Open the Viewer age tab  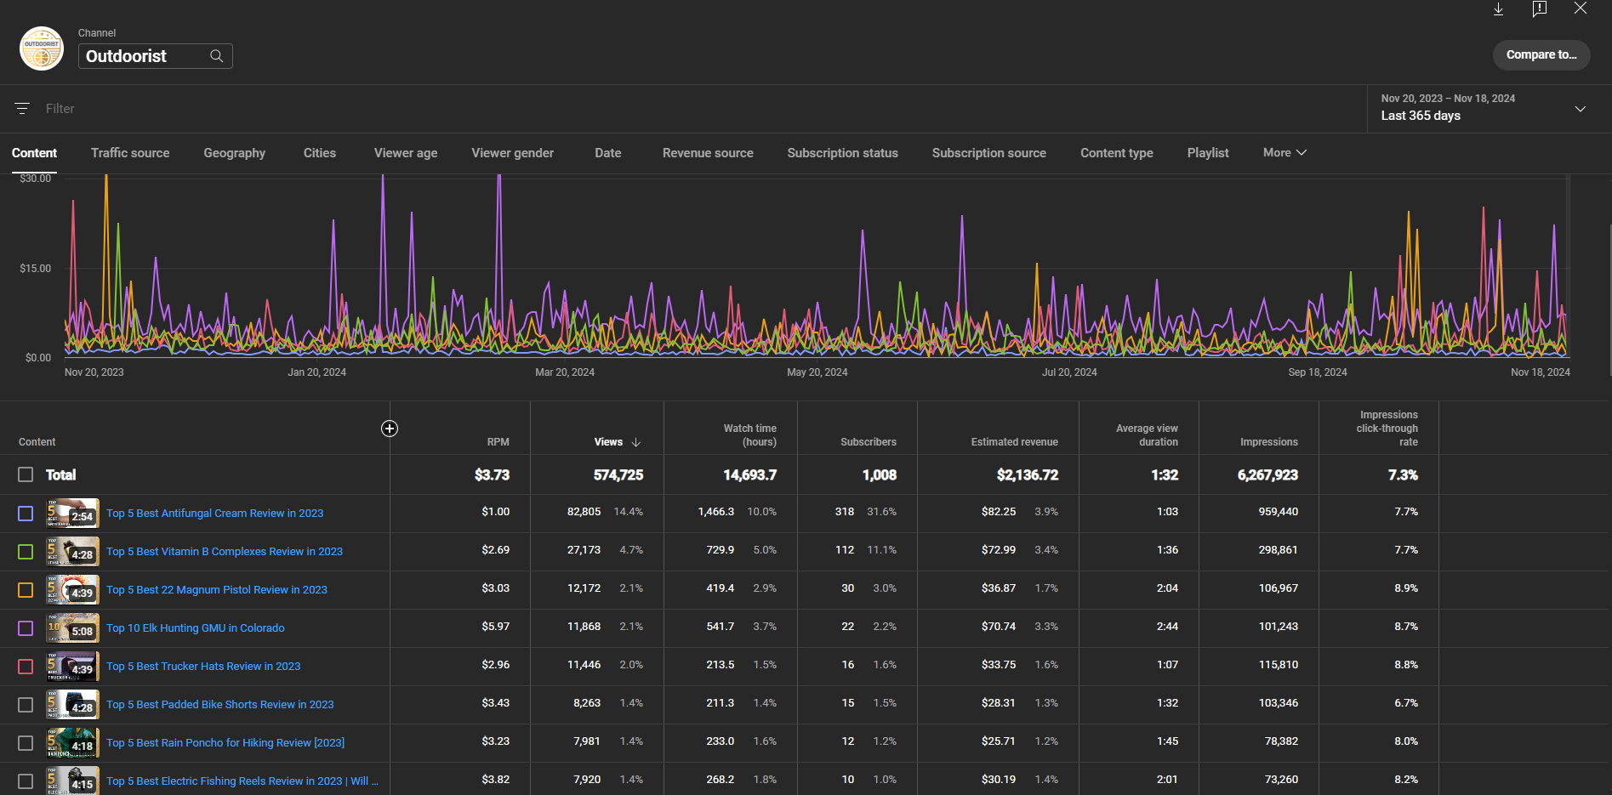tap(406, 153)
